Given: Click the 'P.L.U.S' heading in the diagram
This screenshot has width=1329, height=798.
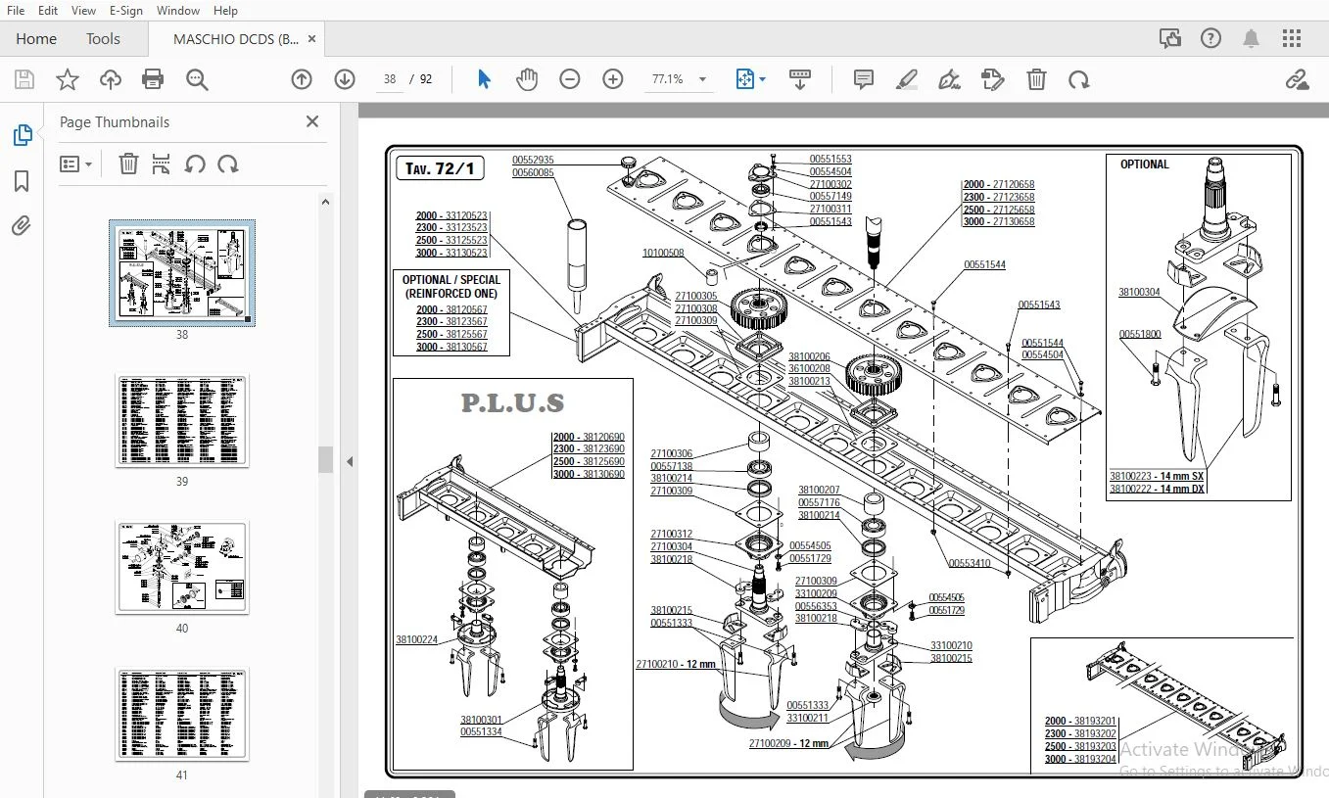Looking at the screenshot, I should (512, 402).
